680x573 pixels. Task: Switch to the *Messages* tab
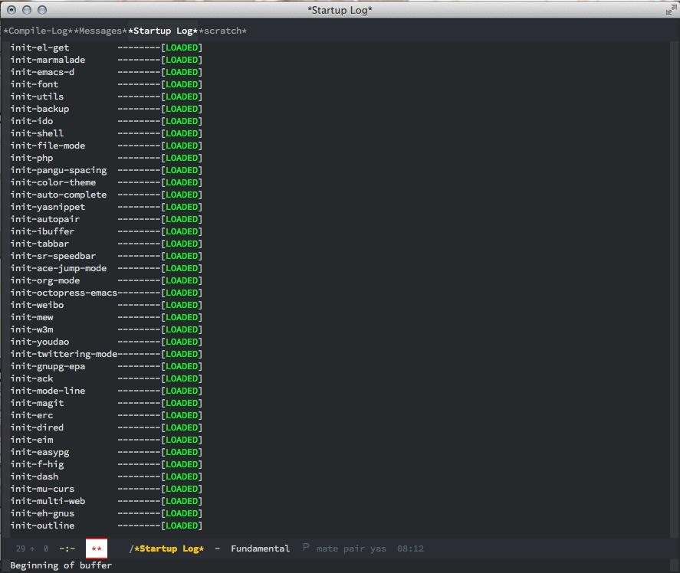[x=100, y=31]
